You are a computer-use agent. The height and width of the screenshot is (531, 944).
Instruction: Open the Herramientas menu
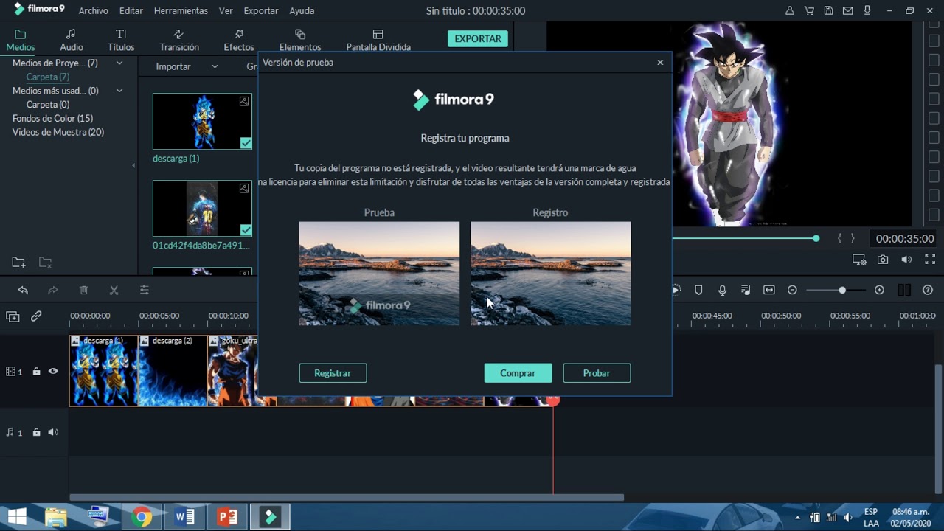click(181, 11)
